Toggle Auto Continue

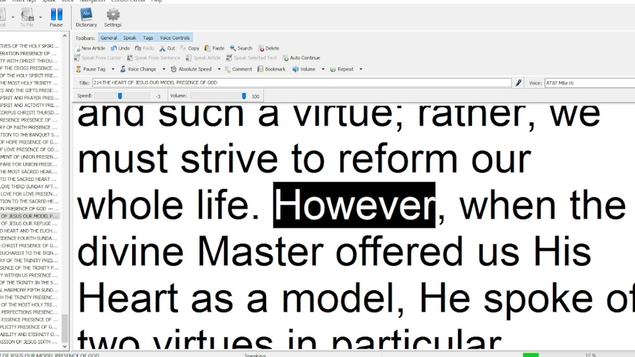tap(302, 58)
